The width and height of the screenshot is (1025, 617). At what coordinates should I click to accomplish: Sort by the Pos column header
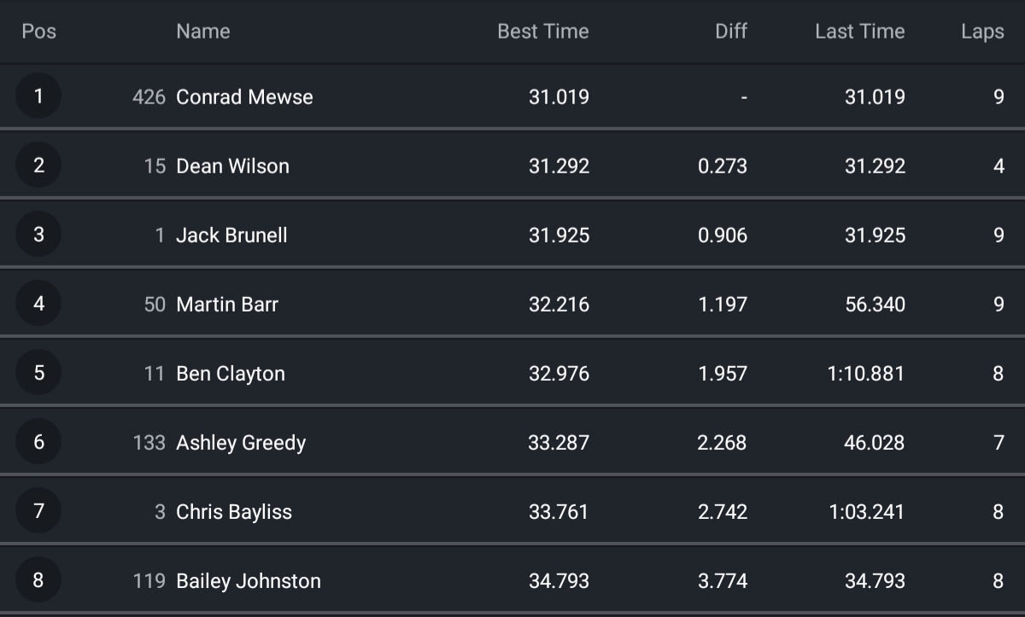[39, 32]
